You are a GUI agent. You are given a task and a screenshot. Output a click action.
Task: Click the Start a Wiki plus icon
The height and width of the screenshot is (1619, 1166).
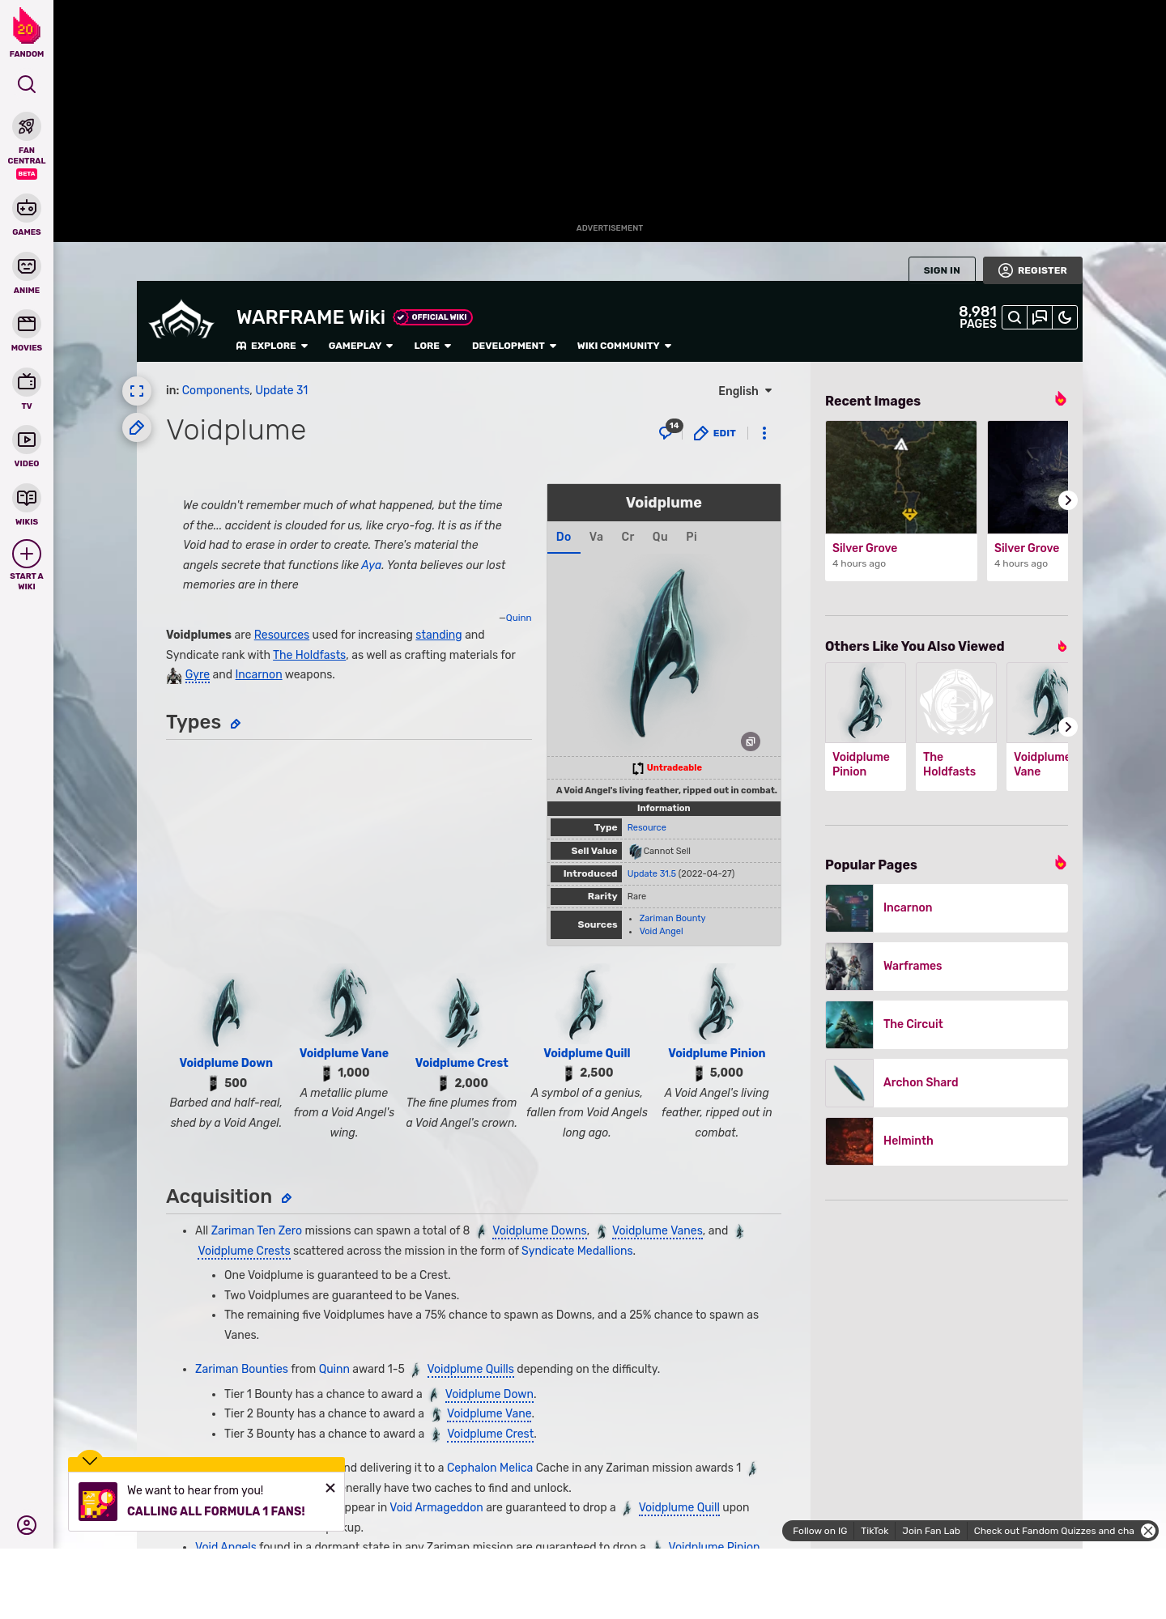click(x=27, y=554)
